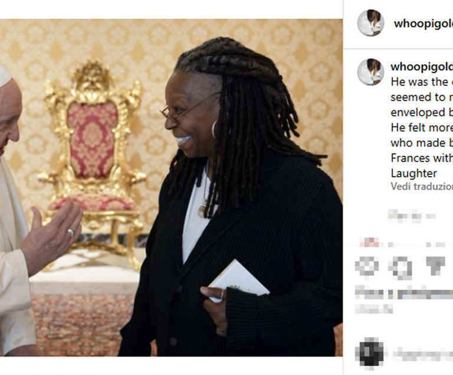Click the blurred pink reaction icon
The width and height of the screenshot is (453, 375).
[x=370, y=242]
